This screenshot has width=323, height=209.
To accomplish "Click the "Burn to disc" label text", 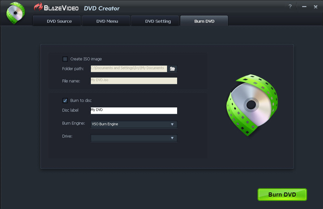I will [81, 100].
